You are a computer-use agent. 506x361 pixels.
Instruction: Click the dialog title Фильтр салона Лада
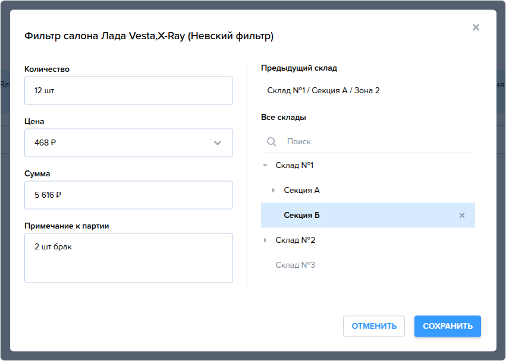pyautogui.click(x=149, y=36)
